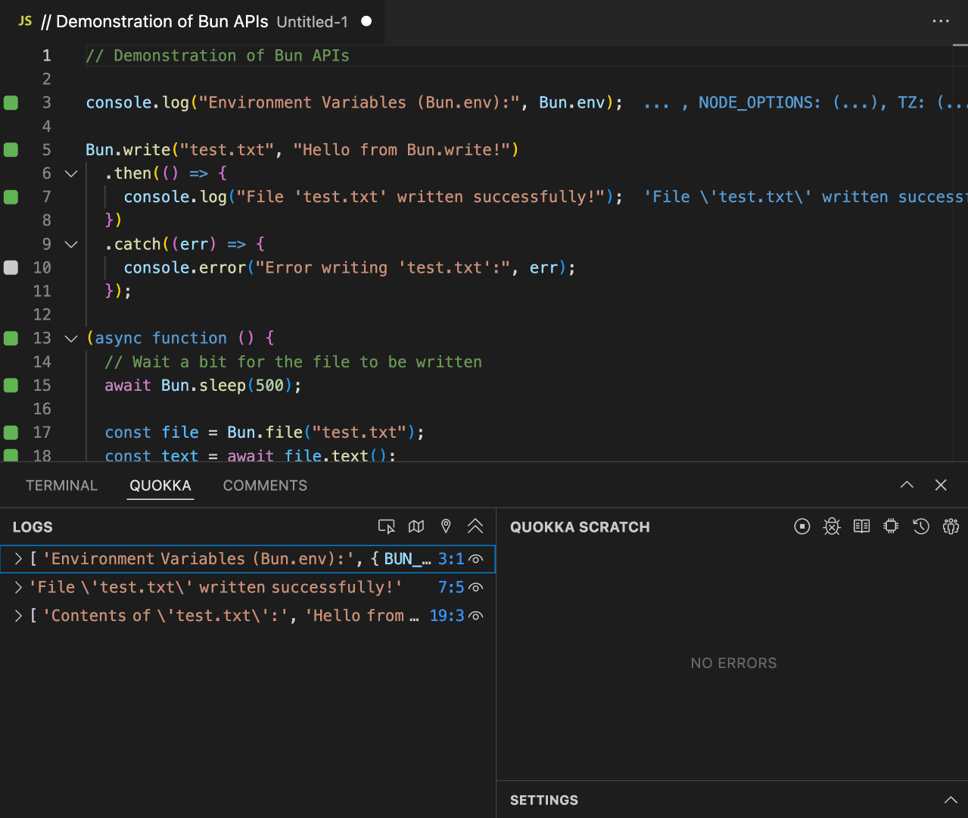Viewport: 968px width, 818px height.
Task: Click the double chevron up icon in Logs
Action: (x=475, y=526)
